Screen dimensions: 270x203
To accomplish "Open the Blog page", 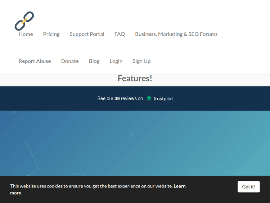I will coord(94,61).
